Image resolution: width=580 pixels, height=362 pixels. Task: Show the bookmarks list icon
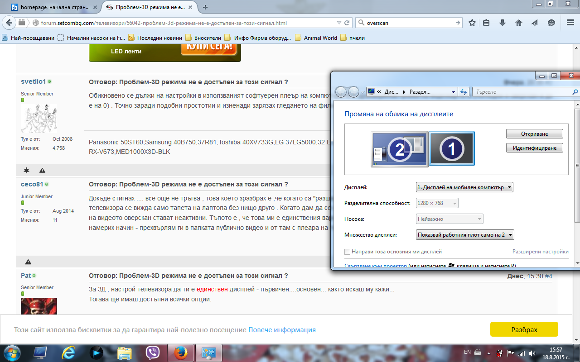pyautogui.click(x=486, y=23)
